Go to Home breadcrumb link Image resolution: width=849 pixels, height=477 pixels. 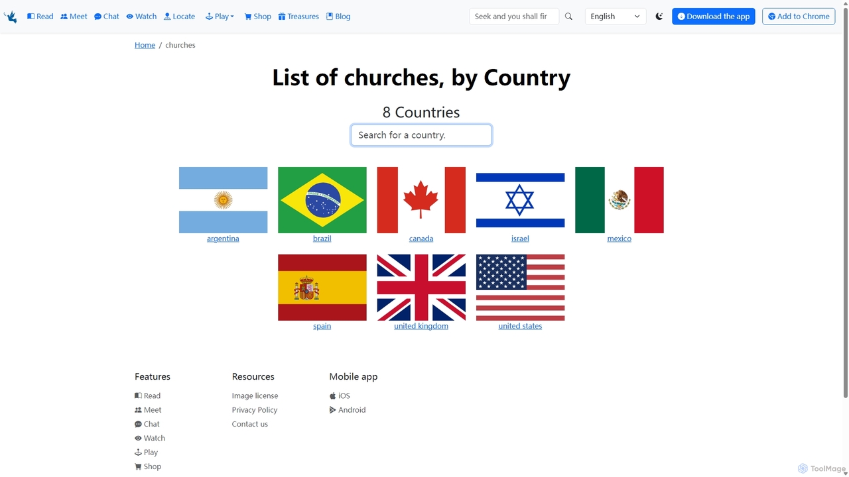click(x=145, y=45)
